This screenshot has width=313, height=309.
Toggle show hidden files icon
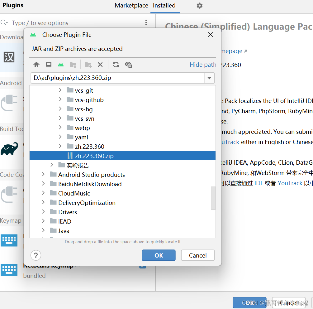[x=128, y=65]
